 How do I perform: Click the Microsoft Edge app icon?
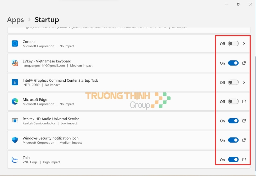[15, 101]
